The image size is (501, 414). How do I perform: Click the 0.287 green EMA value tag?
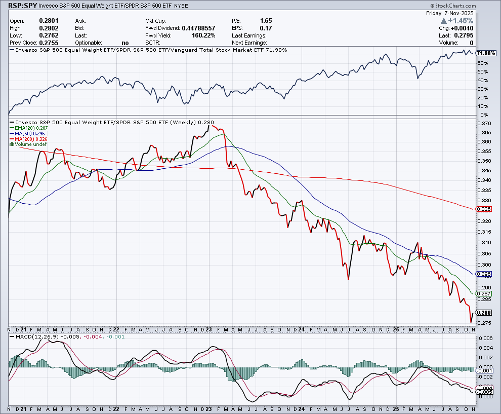tap(484, 294)
